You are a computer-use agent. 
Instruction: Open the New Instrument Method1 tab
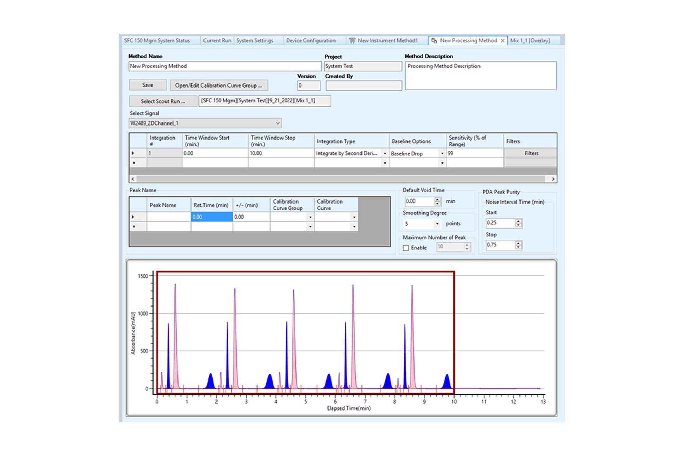click(387, 41)
